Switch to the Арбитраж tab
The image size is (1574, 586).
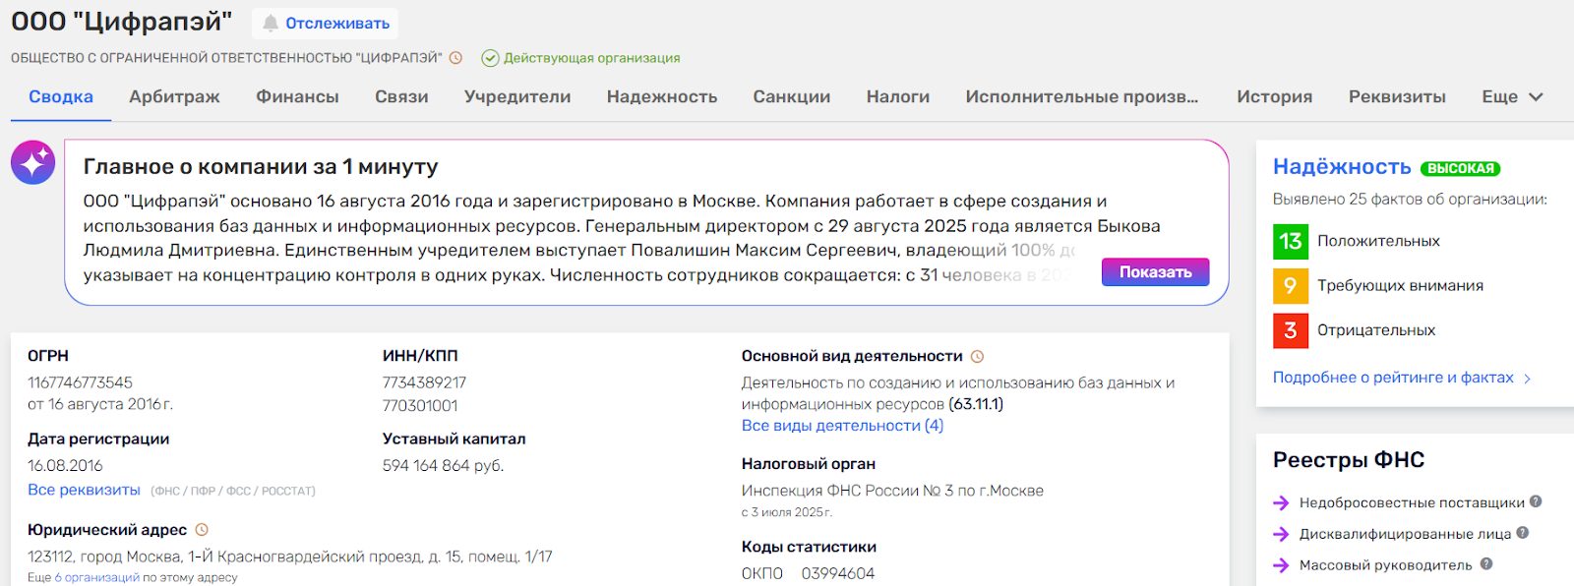[174, 96]
